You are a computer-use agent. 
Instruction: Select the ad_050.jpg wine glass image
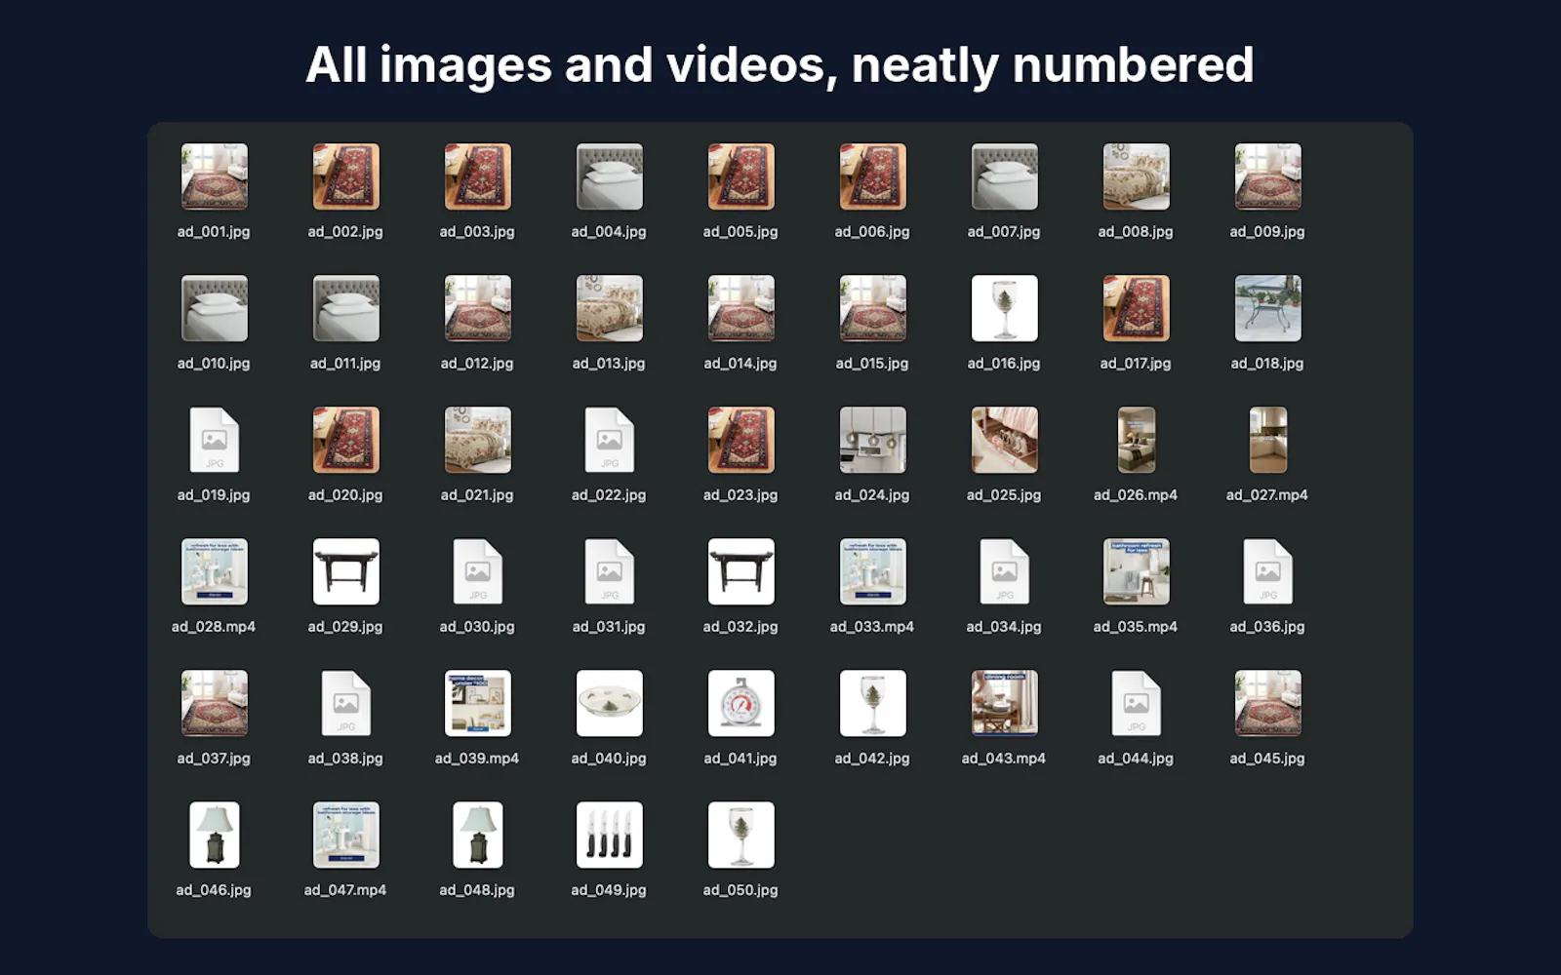(740, 835)
